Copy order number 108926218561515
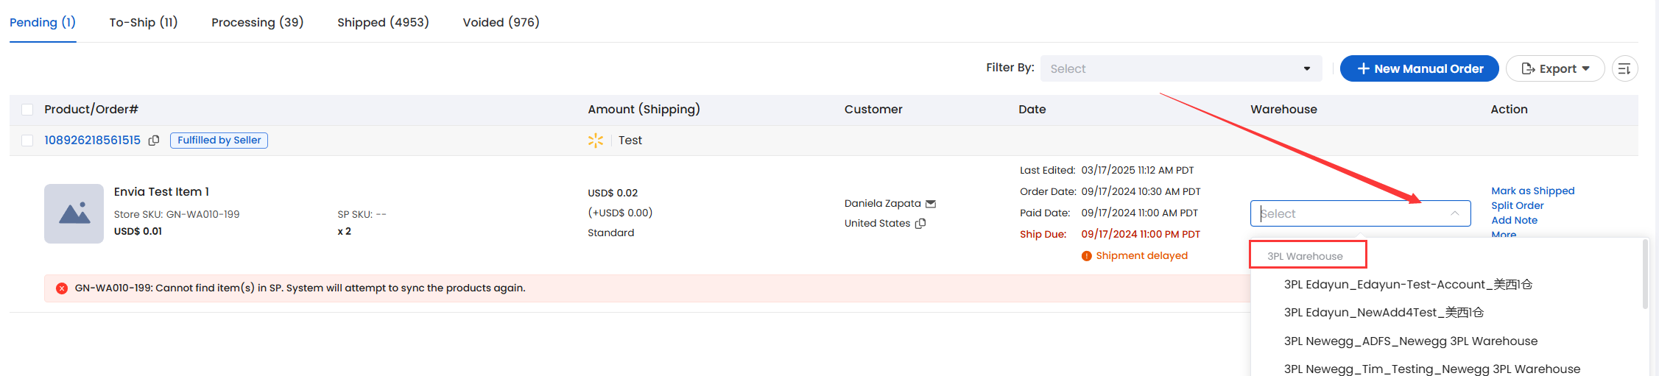Screen dimensions: 1659x376 154,141
